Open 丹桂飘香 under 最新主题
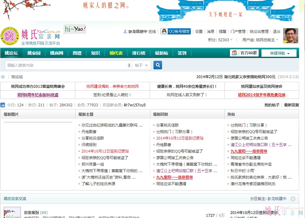305x218 pixels. [89, 132]
